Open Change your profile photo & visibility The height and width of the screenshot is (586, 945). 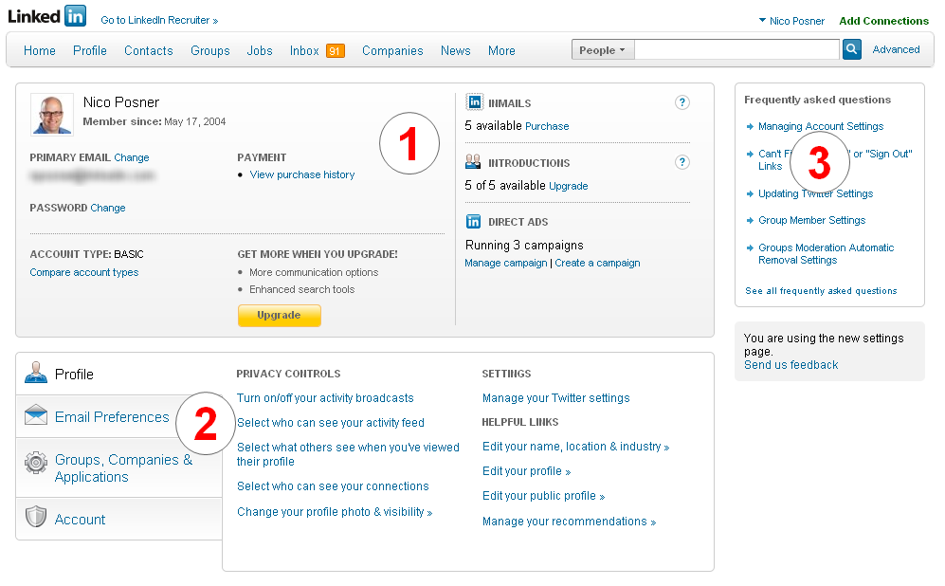point(335,512)
